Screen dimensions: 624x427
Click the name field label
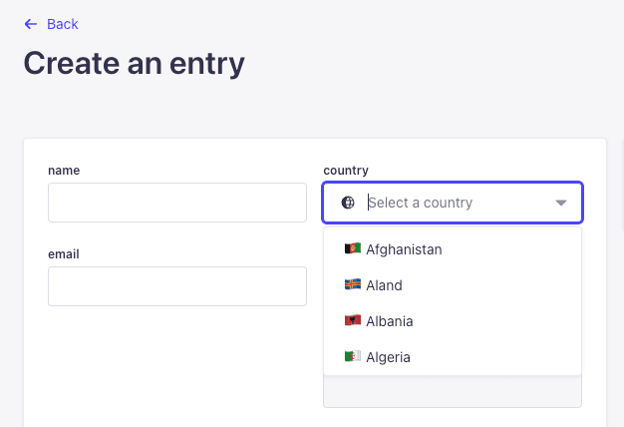(x=64, y=171)
